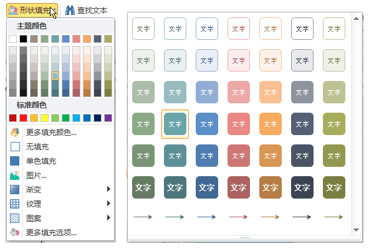Choose 图片... picture fill option
This screenshot has width=374, height=249.
point(60,176)
